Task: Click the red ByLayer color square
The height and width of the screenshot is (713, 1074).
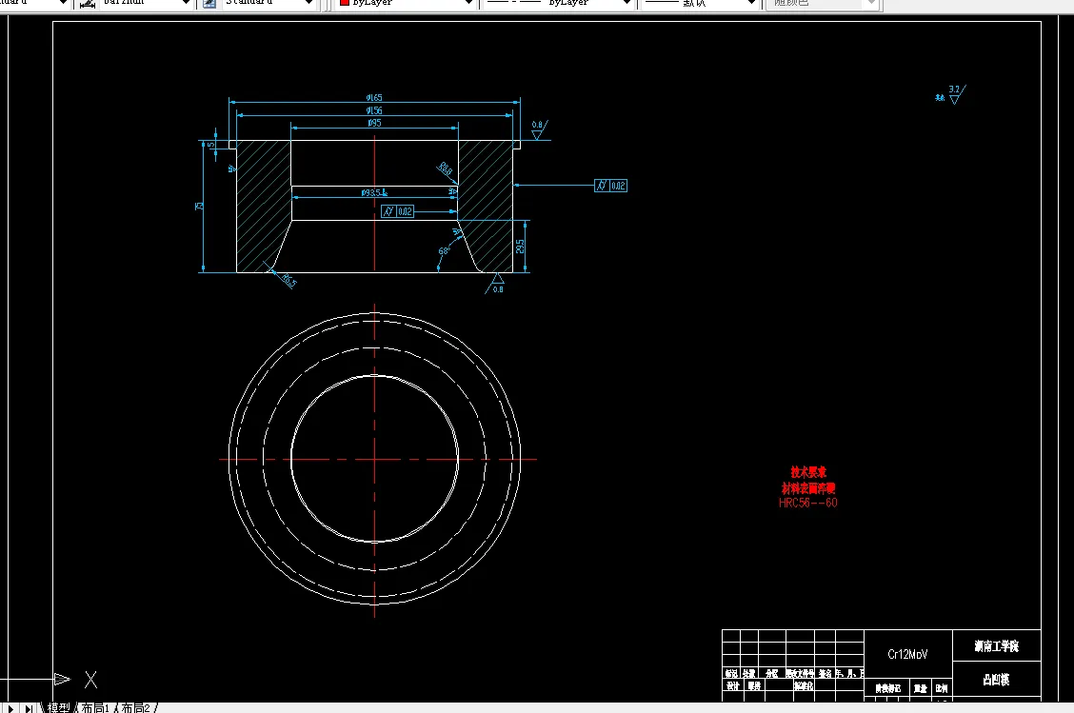Action: click(345, 3)
